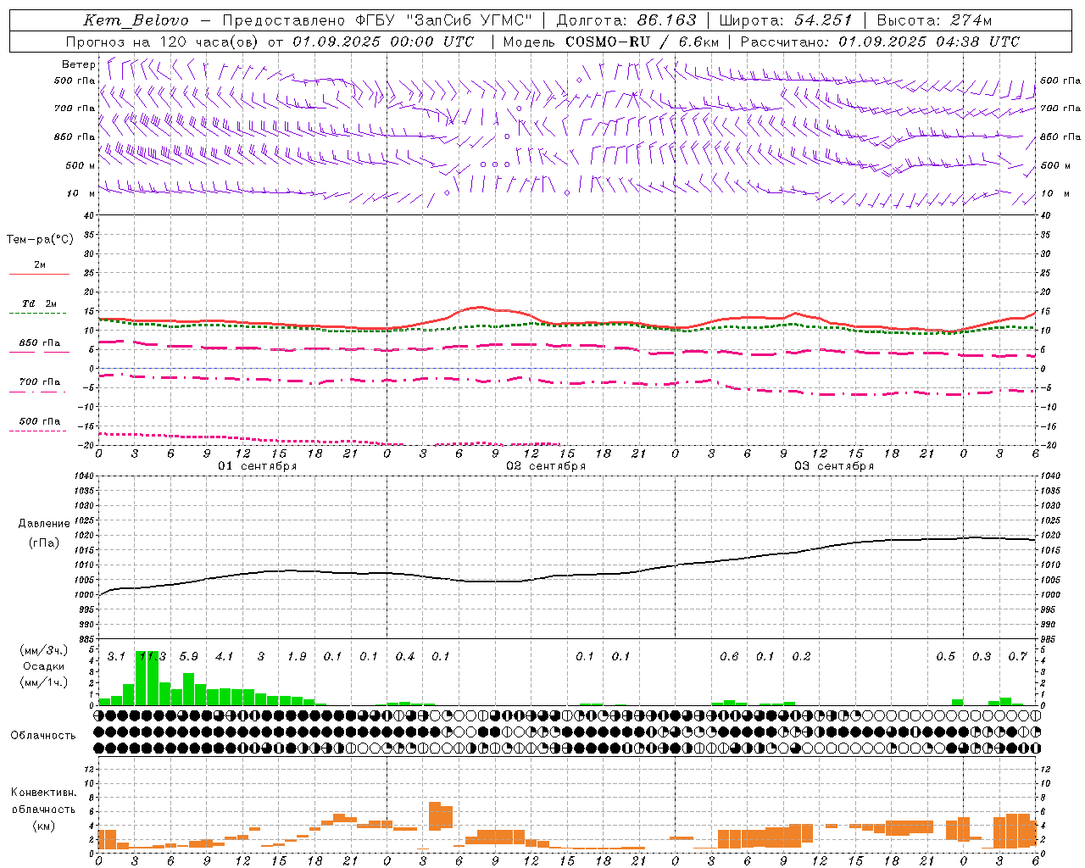Select the Давление pressure panel label
The width and height of the screenshot is (1085, 868).
[44, 524]
